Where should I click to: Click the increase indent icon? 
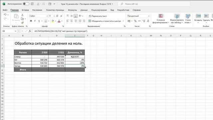84,21
